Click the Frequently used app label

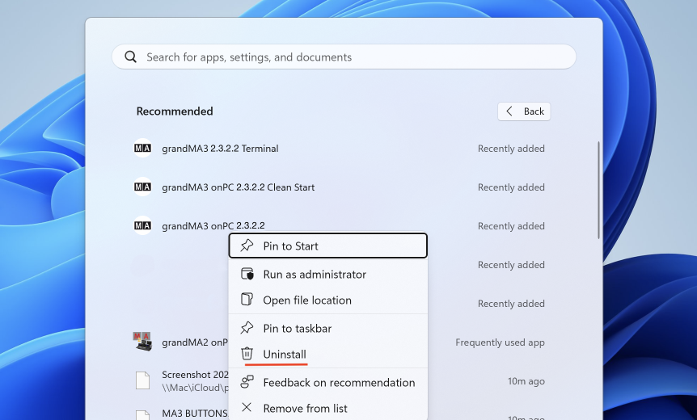[500, 342]
